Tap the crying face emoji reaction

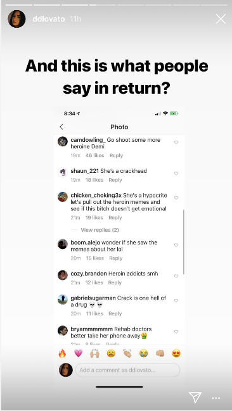143,353
